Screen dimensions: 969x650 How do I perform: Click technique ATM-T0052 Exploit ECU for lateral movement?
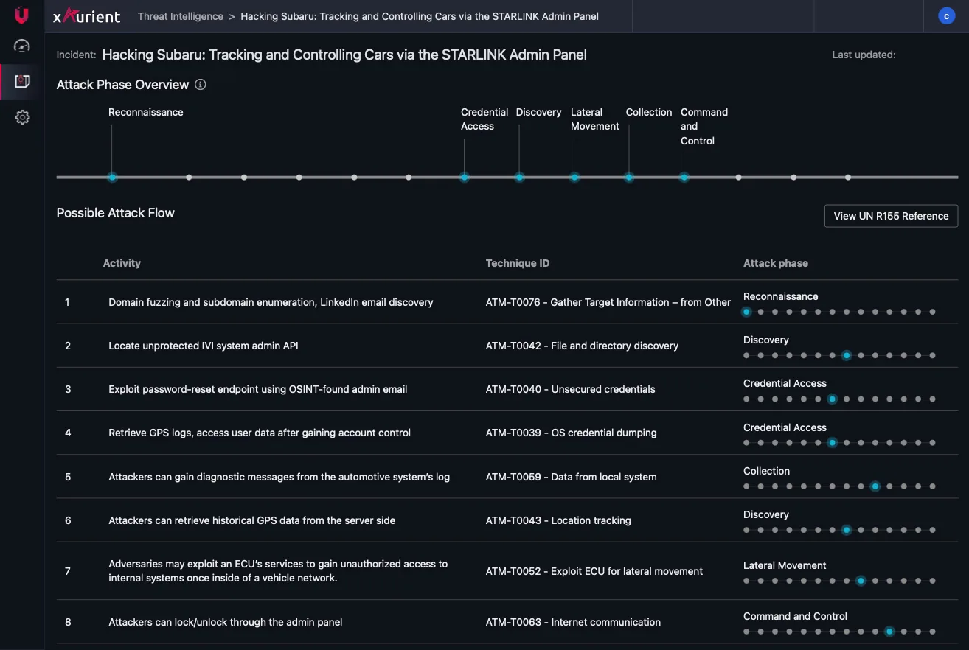(x=594, y=571)
